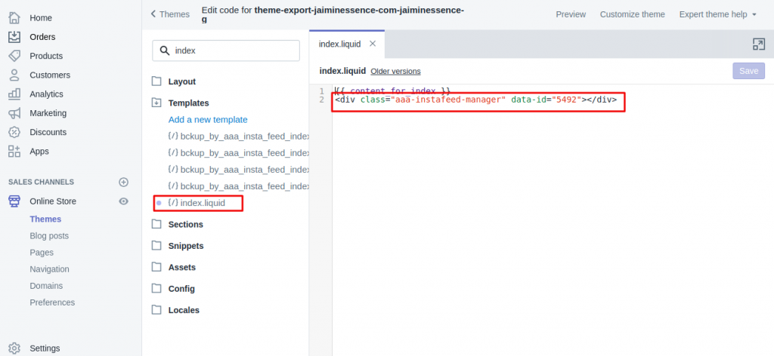Expand the Config folder
This screenshot has width=774, height=356.
click(x=181, y=289)
